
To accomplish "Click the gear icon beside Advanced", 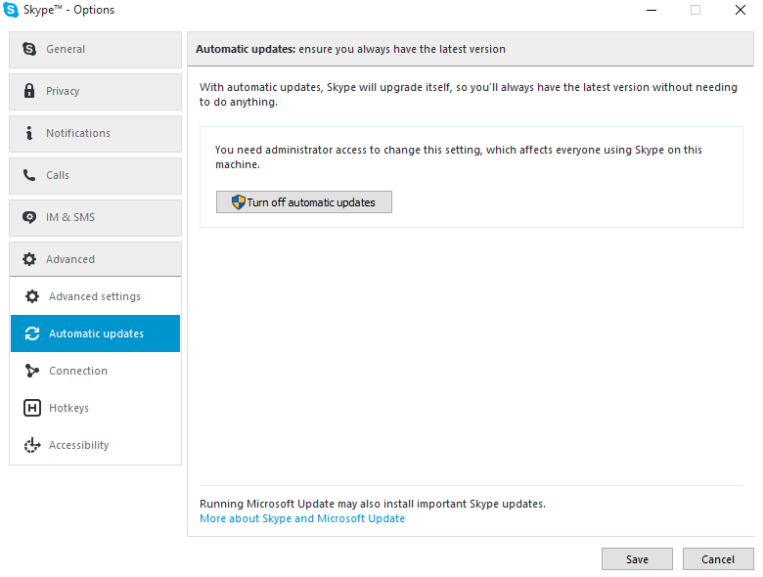I will click(29, 259).
